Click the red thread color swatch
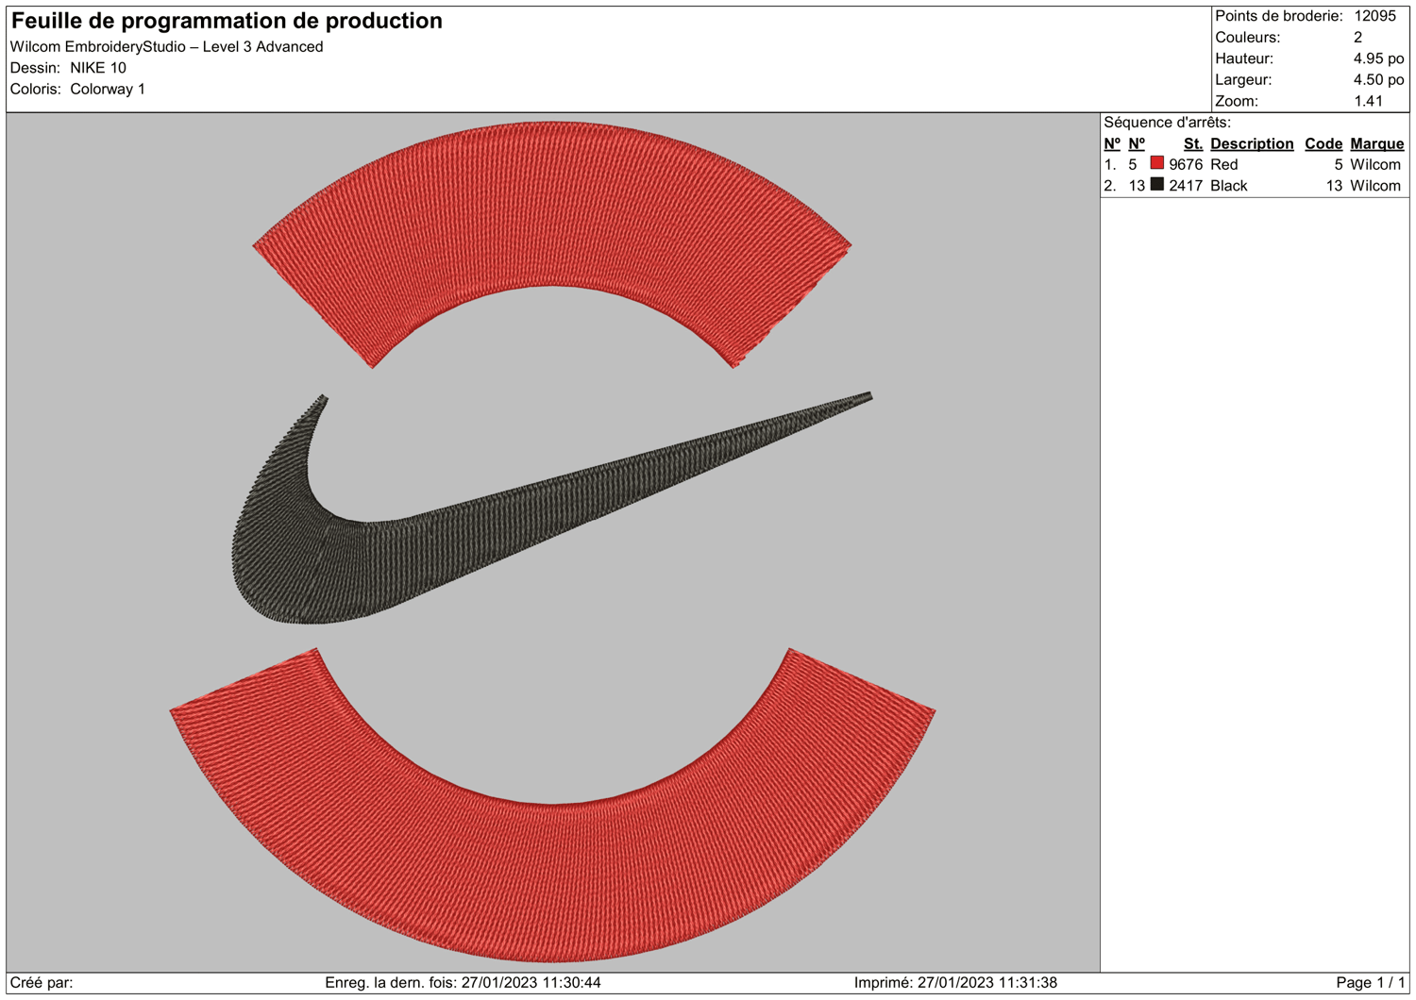 (1156, 163)
